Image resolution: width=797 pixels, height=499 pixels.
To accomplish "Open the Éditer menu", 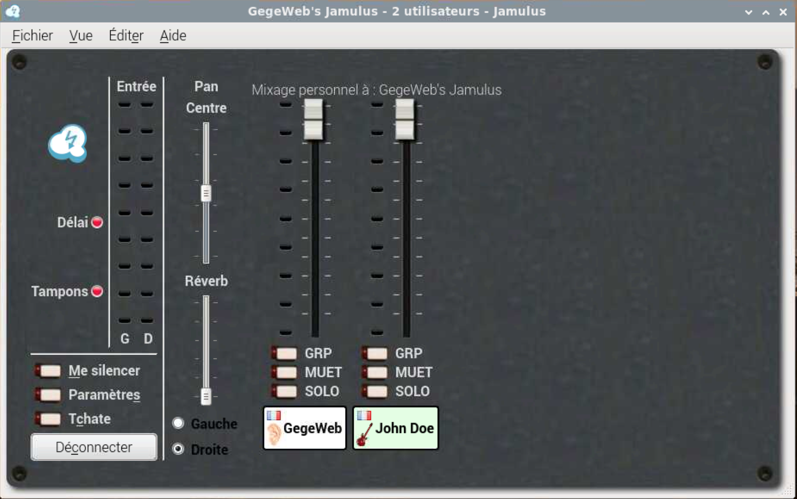I will [x=126, y=35].
